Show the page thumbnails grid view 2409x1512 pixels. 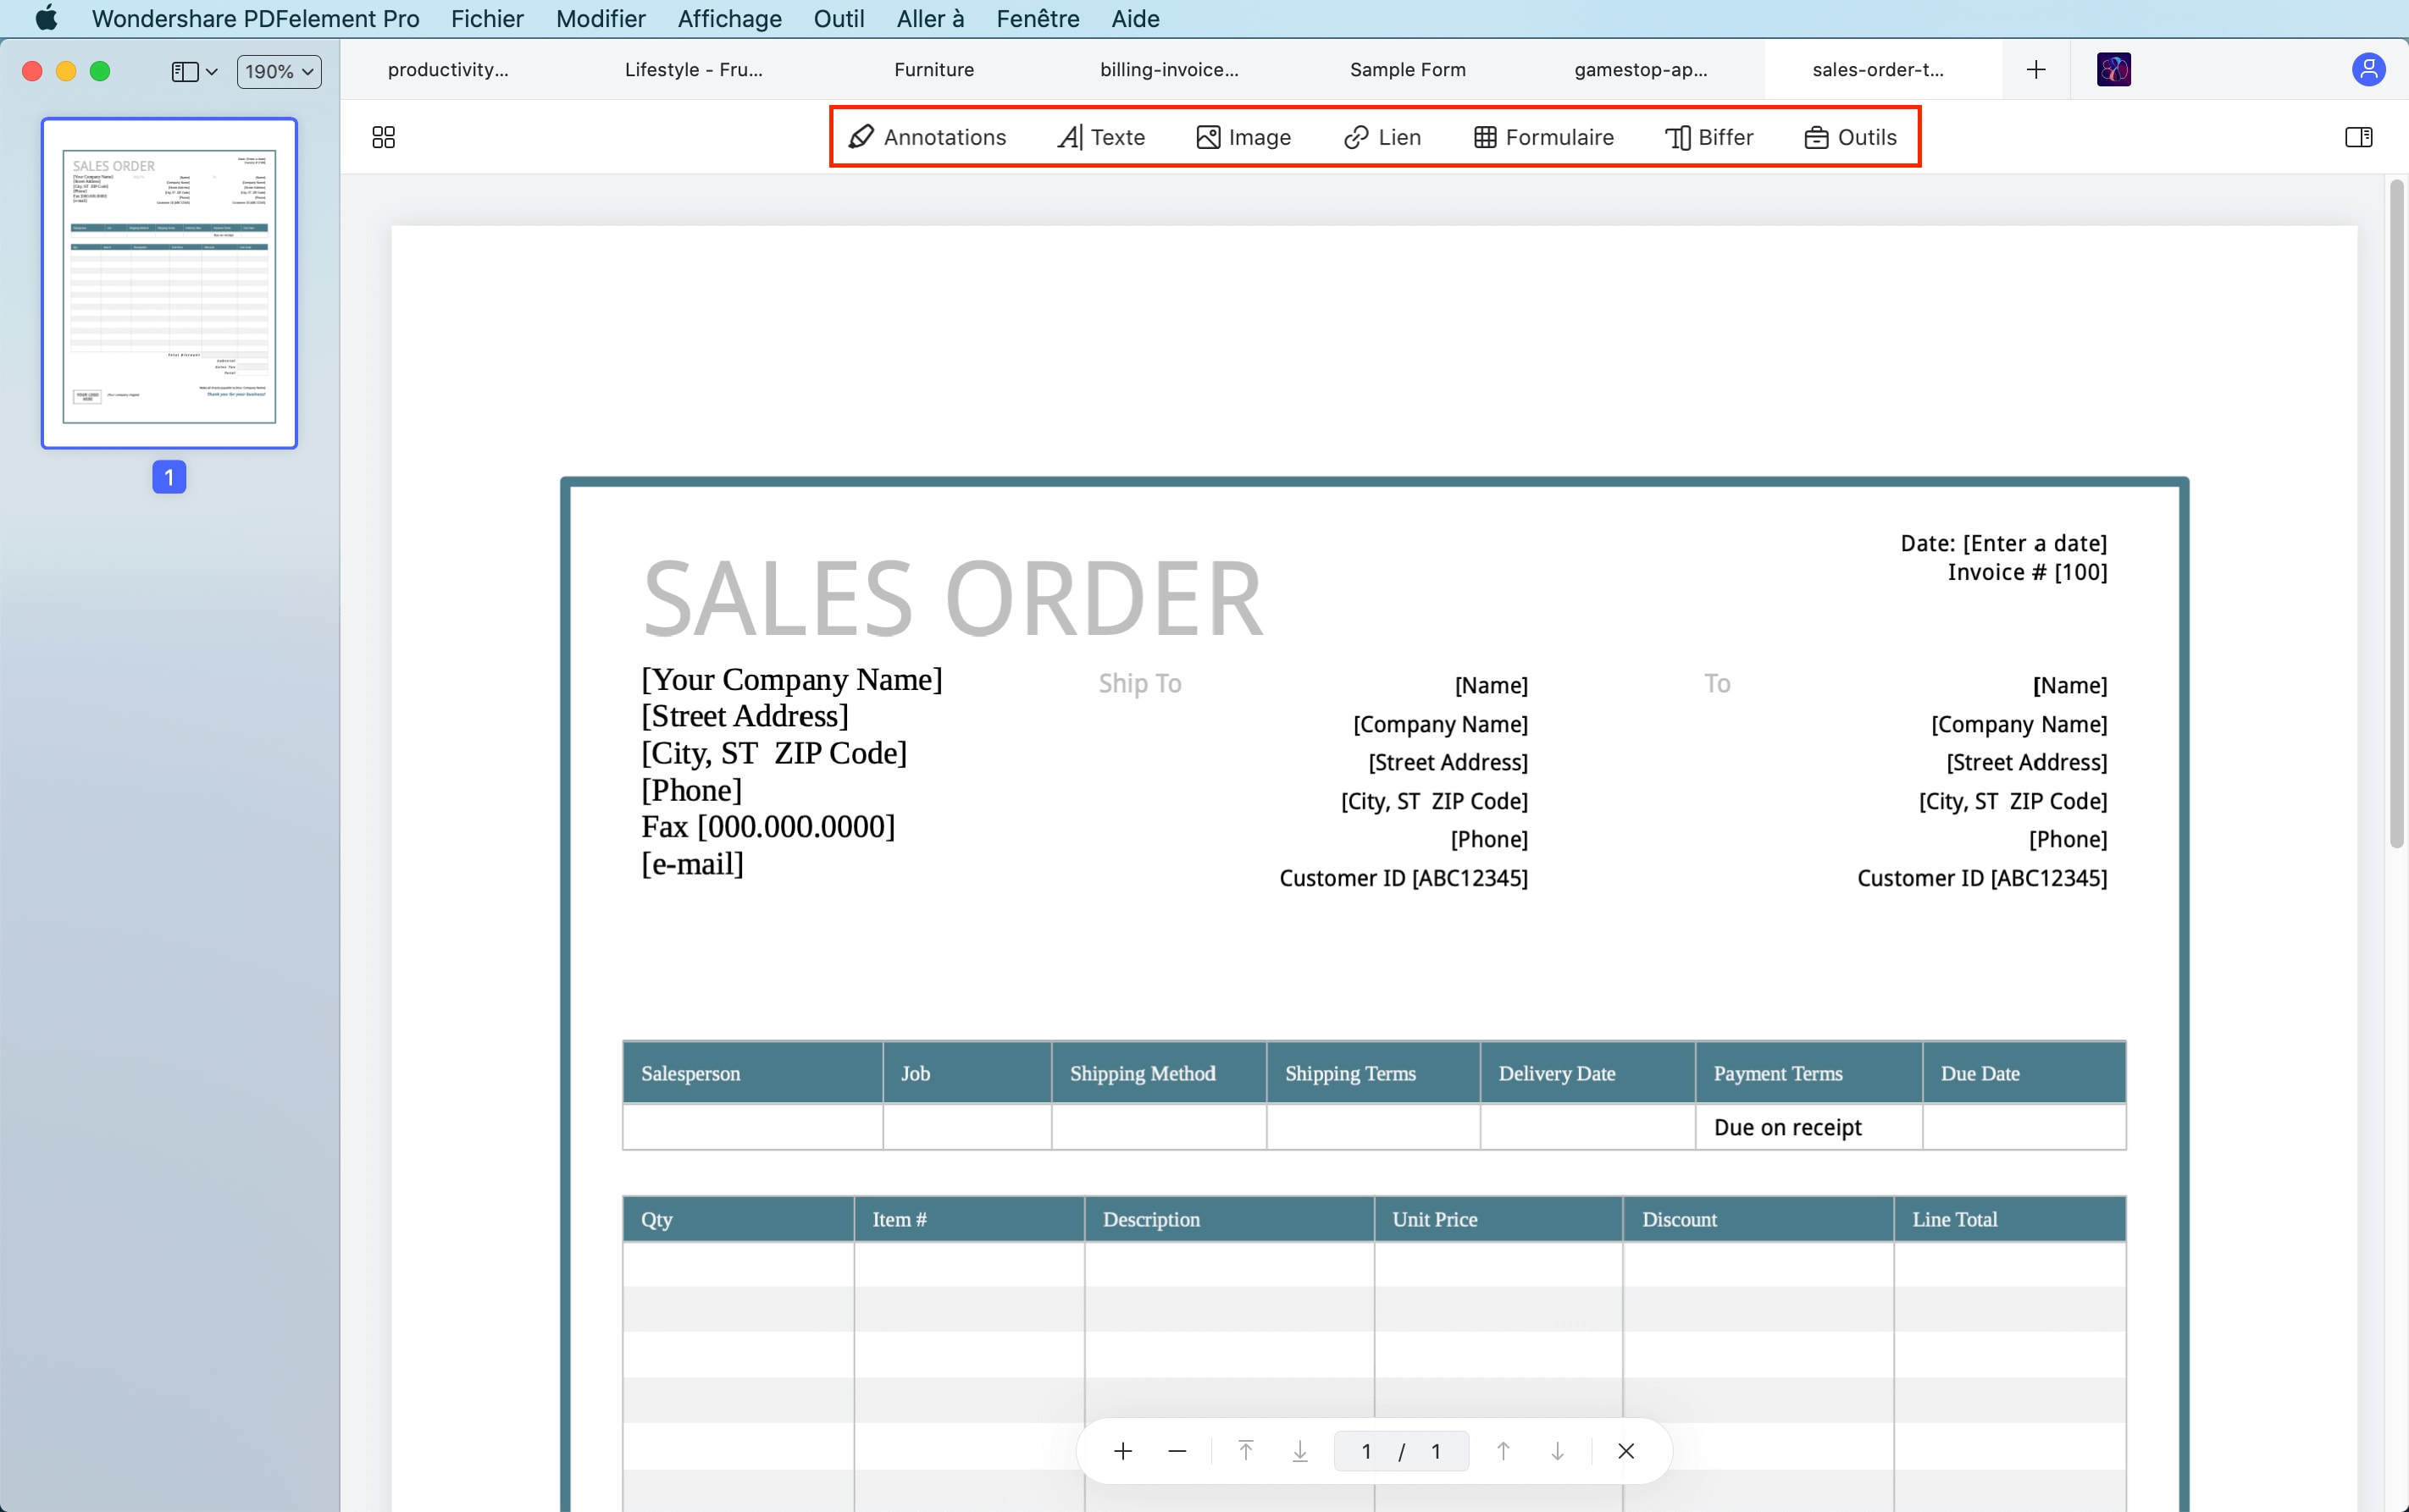click(x=383, y=137)
